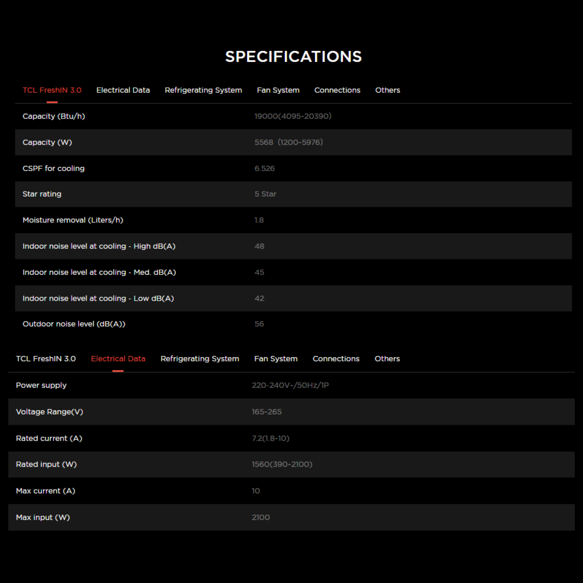Select the red active Electrical Data tab

[x=118, y=358]
